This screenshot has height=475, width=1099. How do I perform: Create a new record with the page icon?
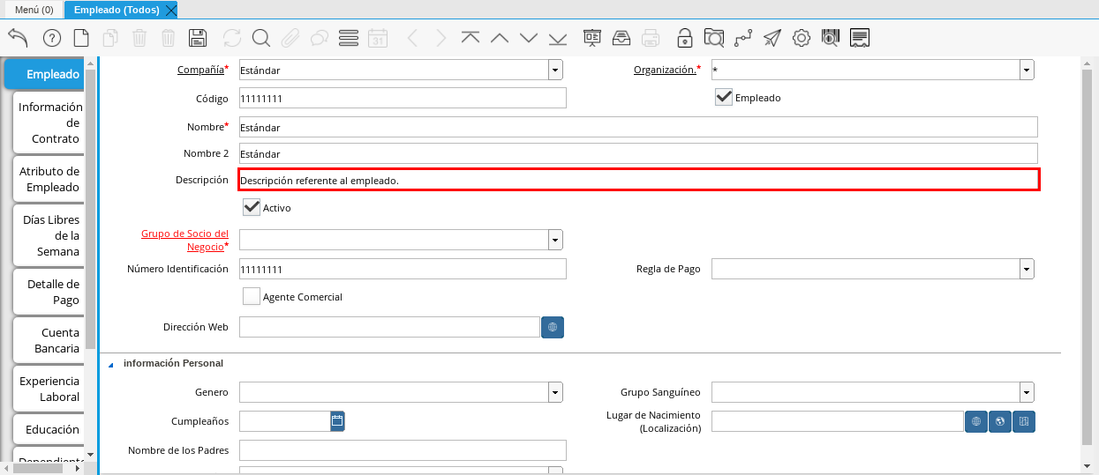pos(81,38)
